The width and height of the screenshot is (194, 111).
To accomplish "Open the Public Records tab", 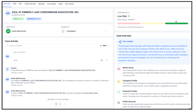I will (x=30, y=4).
